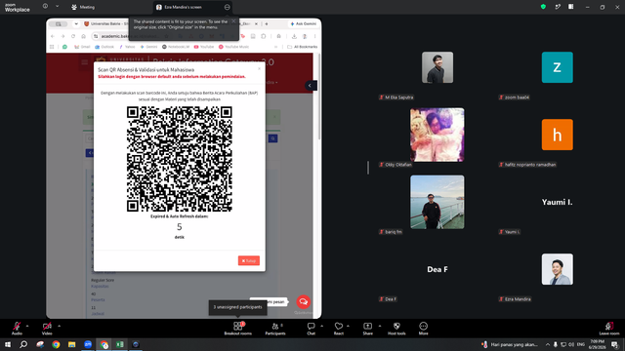Image resolution: width=625 pixels, height=351 pixels.
Task: Open the Chat panel
Action: [x=311, y=329]
